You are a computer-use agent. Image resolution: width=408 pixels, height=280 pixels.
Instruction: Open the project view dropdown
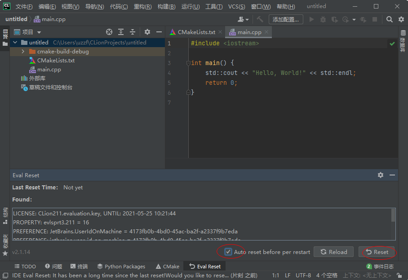[39, 32]
